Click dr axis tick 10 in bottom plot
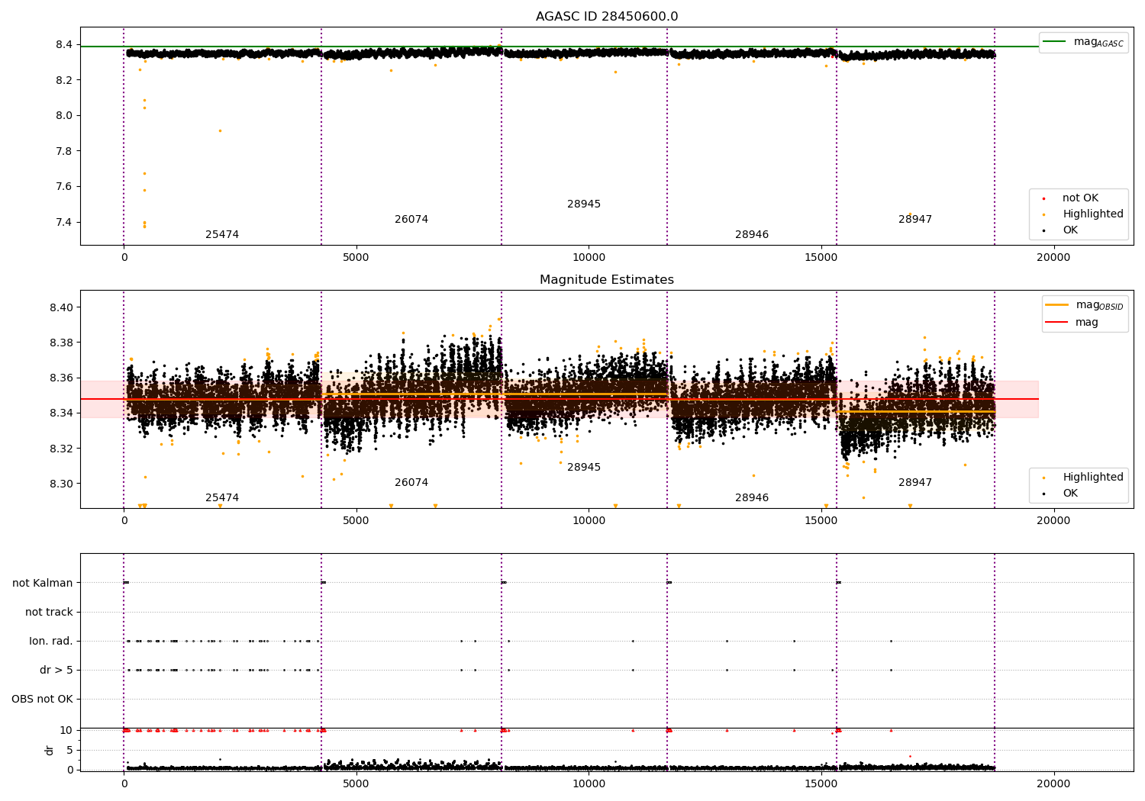The image size is (1145, 801). pos(66,730)
